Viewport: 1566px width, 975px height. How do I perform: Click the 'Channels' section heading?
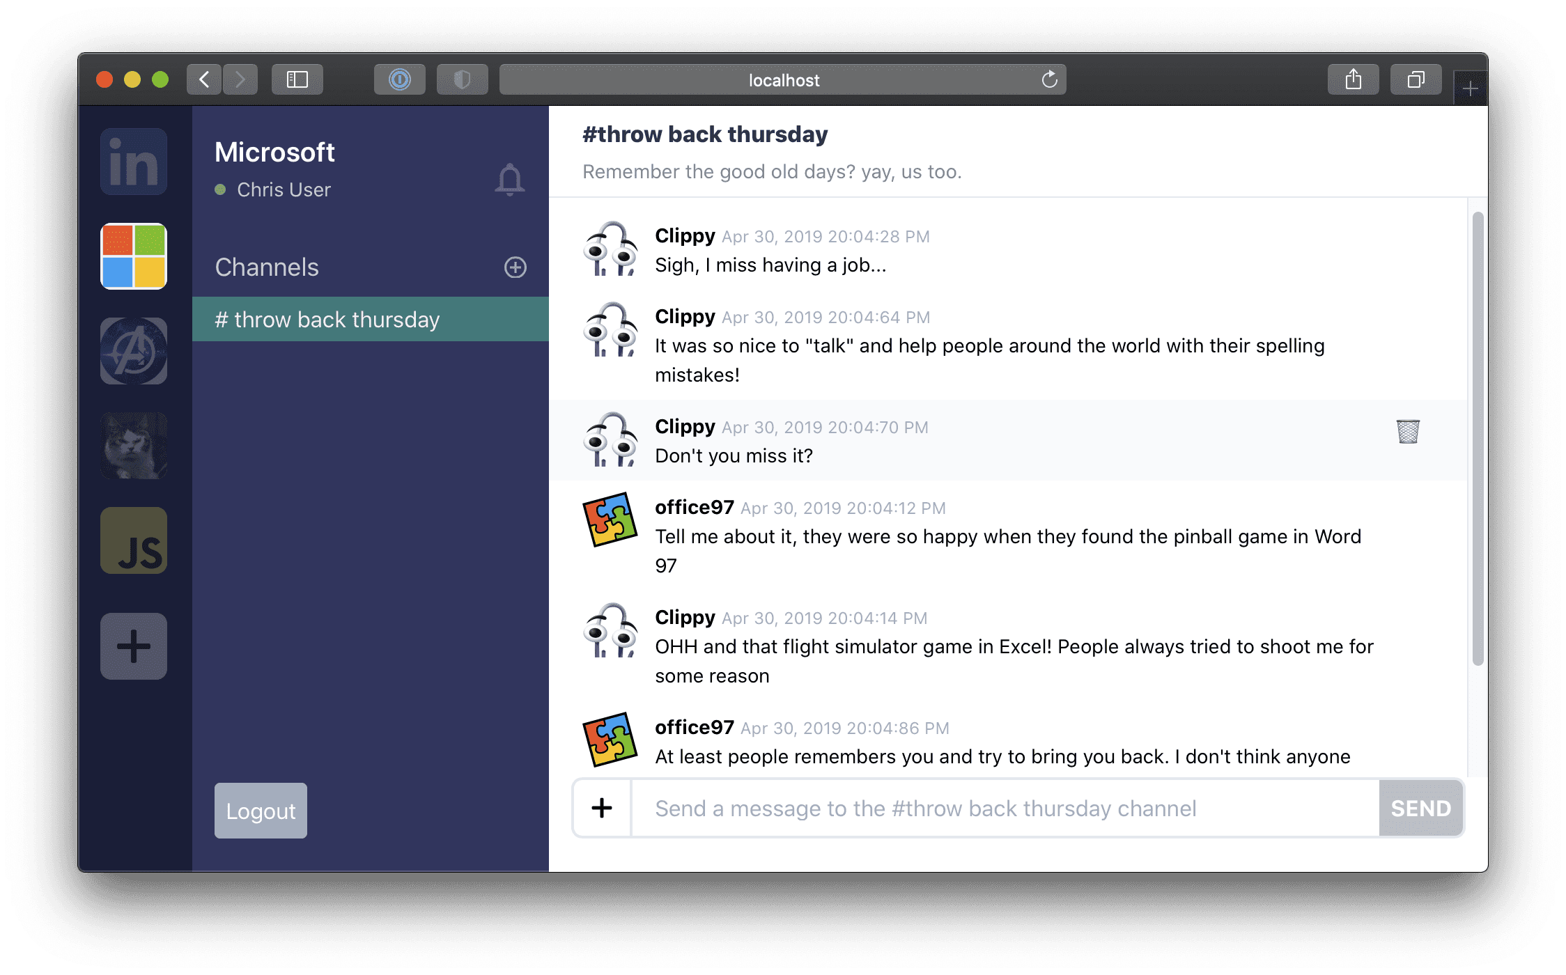click(x=267, y=267)
